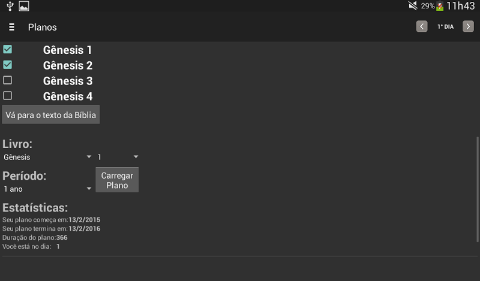Image resolution: width=480 pixels, height=281 pixels.
Task: Uncheck the Gênesis 2 checkbox
Action: [x=7, y=65]
